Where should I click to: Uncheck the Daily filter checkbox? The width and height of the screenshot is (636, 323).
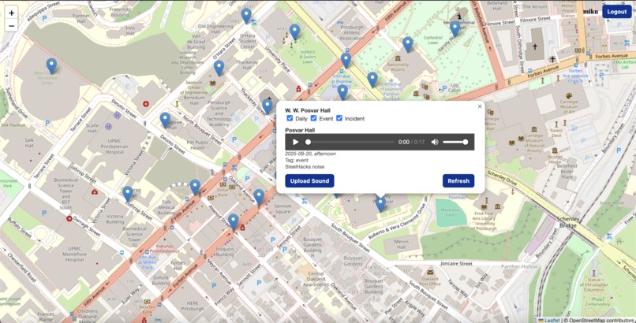(x=290, y=118)
